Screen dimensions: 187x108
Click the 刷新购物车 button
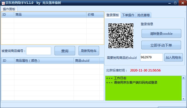(x=89, y=51)
